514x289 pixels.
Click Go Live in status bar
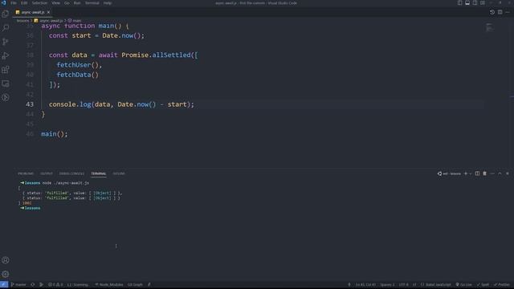[463, 285]
